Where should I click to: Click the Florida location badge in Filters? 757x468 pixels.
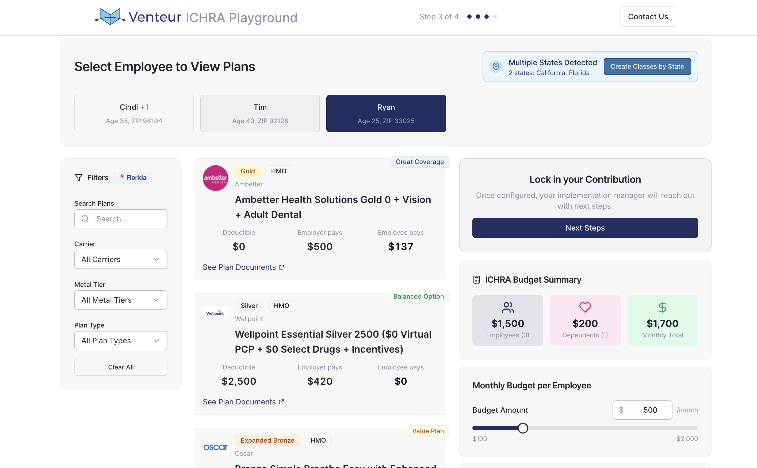pos(133,177)
